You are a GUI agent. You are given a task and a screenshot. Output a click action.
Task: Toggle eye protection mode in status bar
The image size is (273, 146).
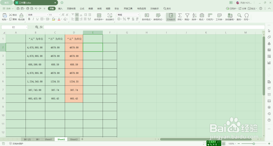224,144
